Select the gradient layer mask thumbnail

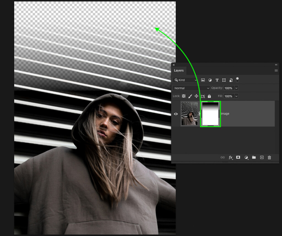click(x=210, y=114)
